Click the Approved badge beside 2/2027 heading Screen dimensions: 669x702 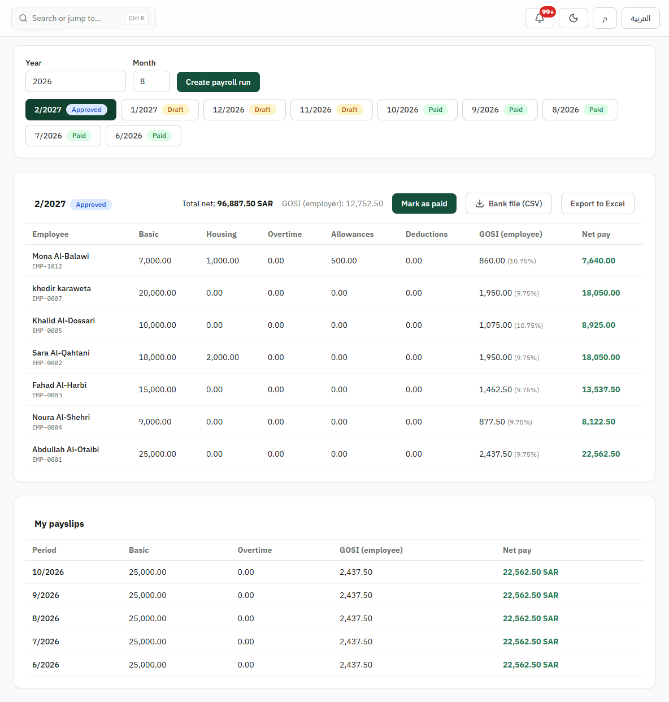point(91,205)
